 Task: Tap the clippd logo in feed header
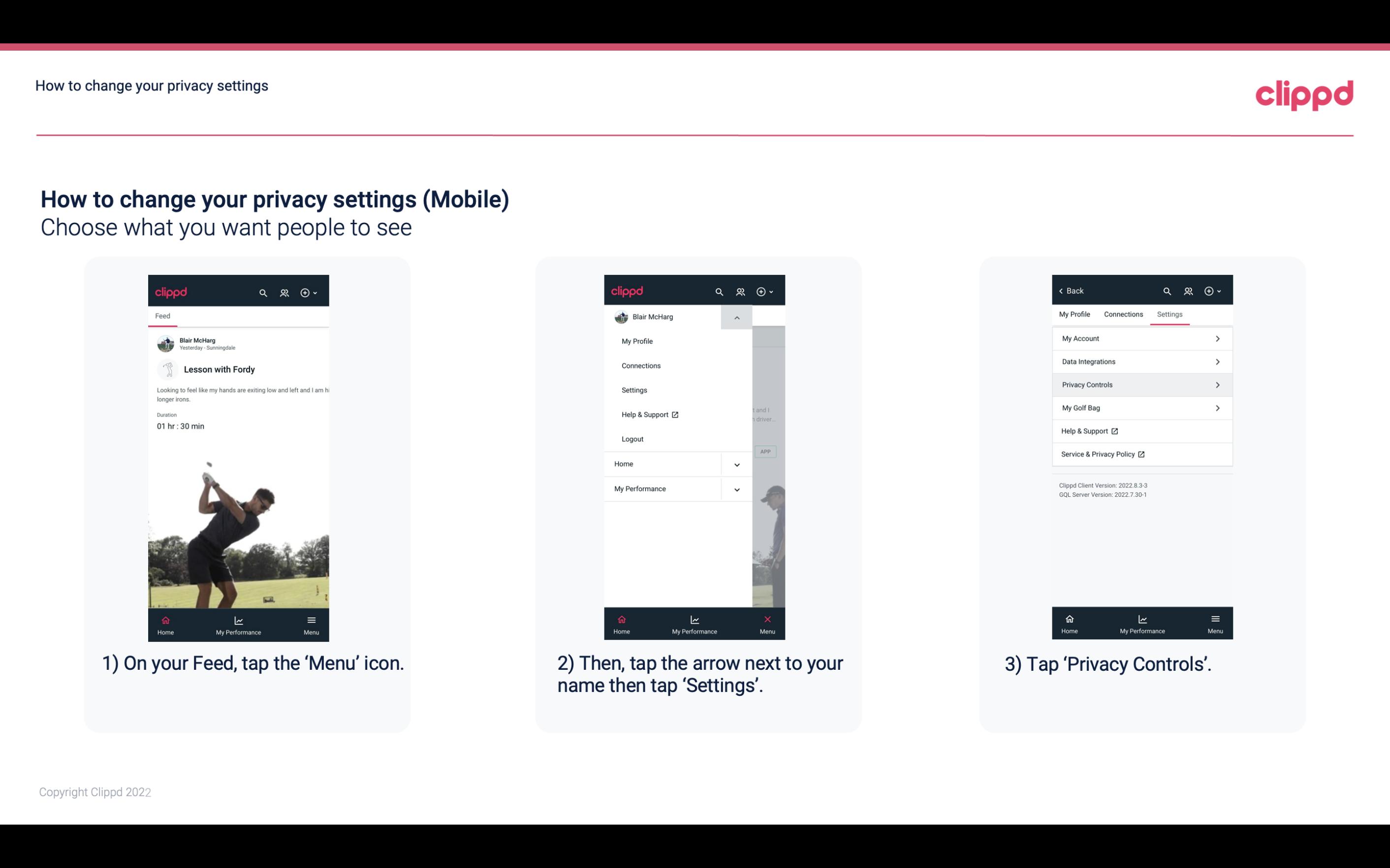172,291
